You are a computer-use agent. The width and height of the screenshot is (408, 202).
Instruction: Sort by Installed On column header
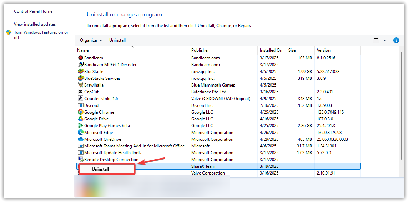click(271, 50)
